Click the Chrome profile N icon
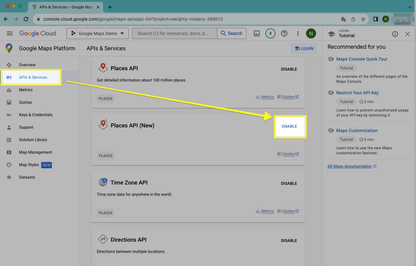This screenshot has width=416, height=266. [x=386, y=19]
